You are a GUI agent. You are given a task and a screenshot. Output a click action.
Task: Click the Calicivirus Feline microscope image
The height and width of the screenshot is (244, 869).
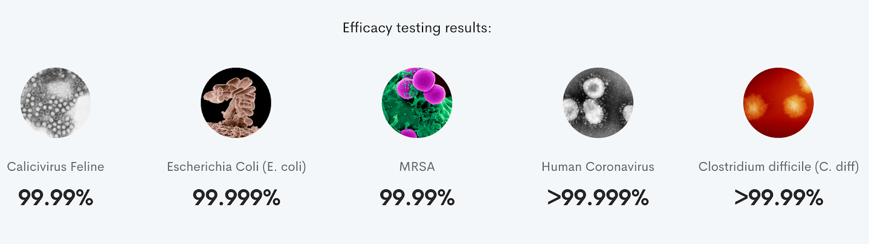[55, 102]
